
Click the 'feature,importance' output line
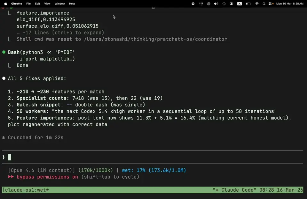tap(43, 13)
